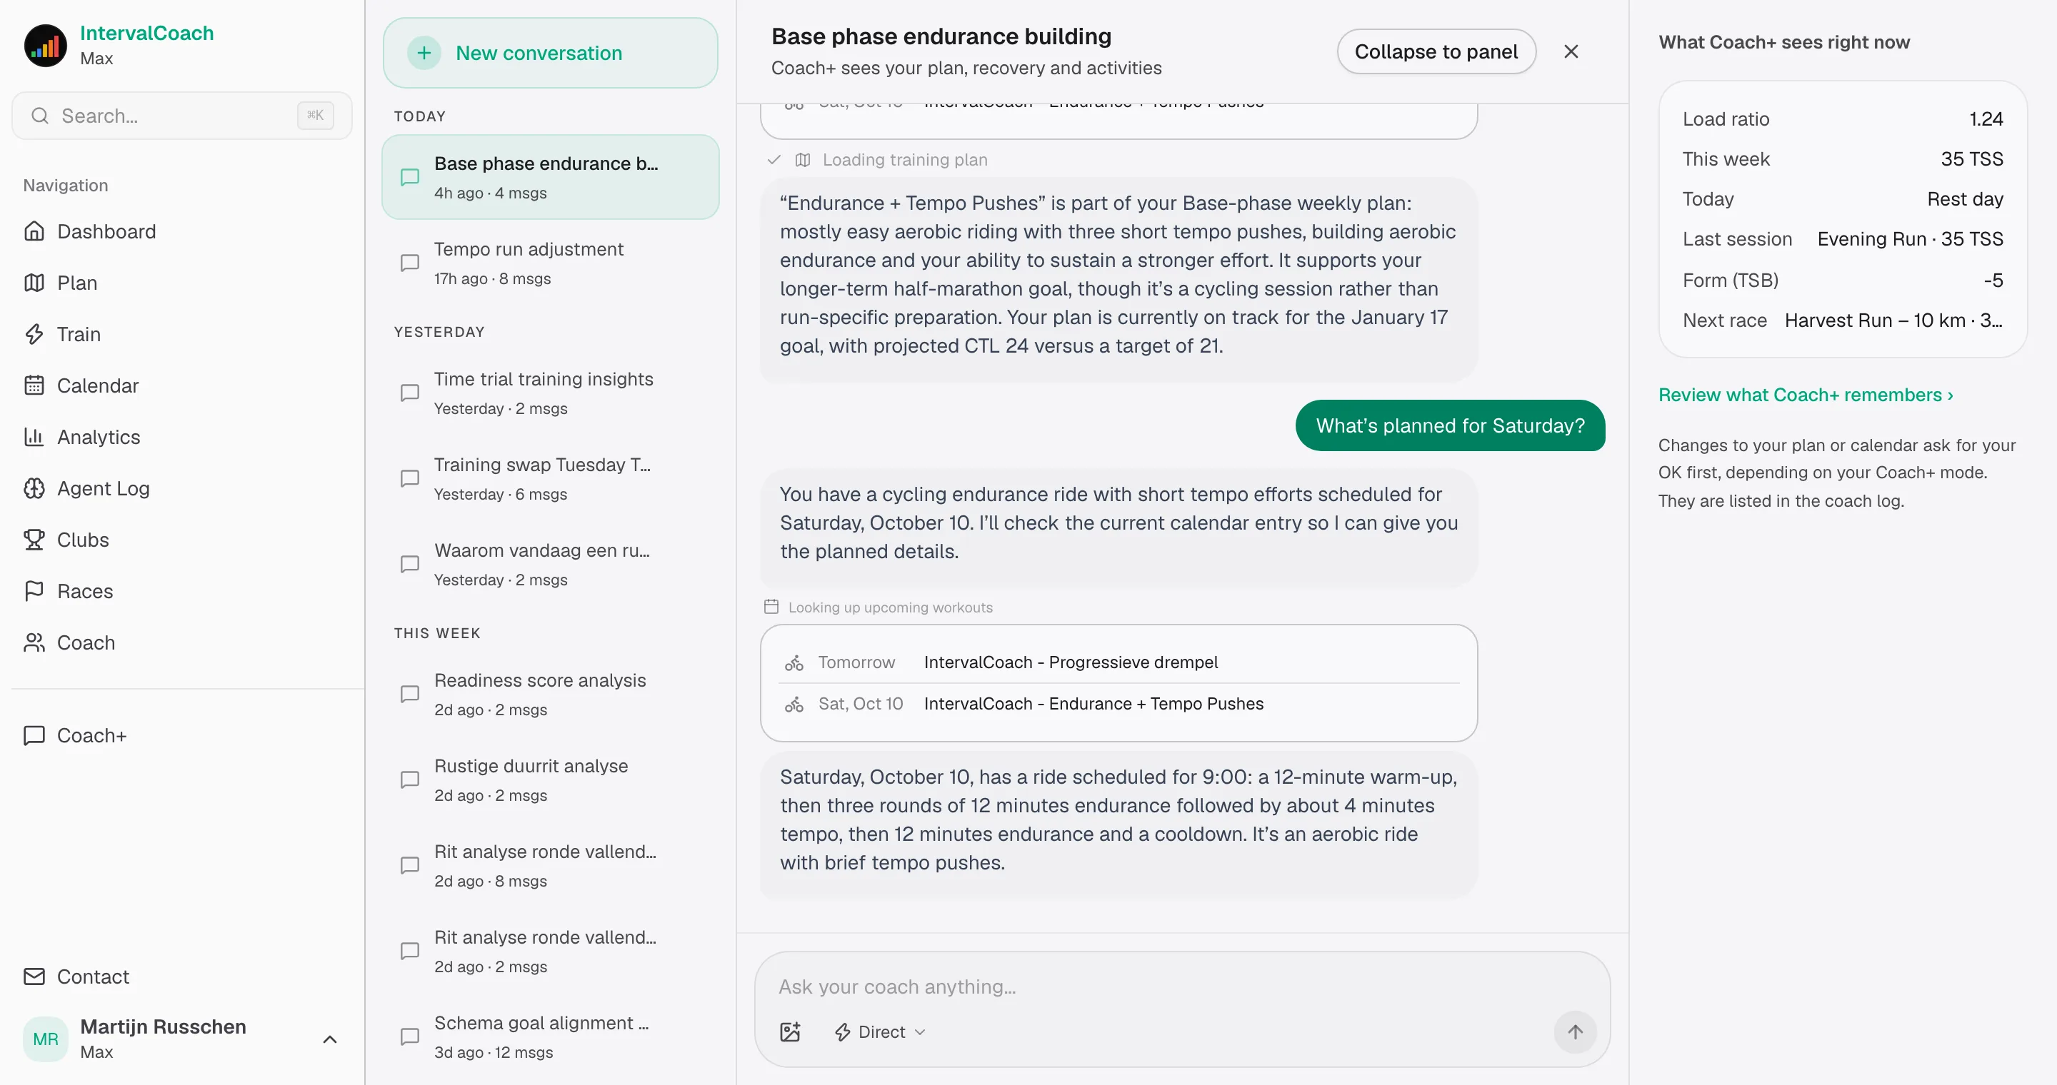
Task: Open Analytics via the bar chart icon
Action: point(34,437)
